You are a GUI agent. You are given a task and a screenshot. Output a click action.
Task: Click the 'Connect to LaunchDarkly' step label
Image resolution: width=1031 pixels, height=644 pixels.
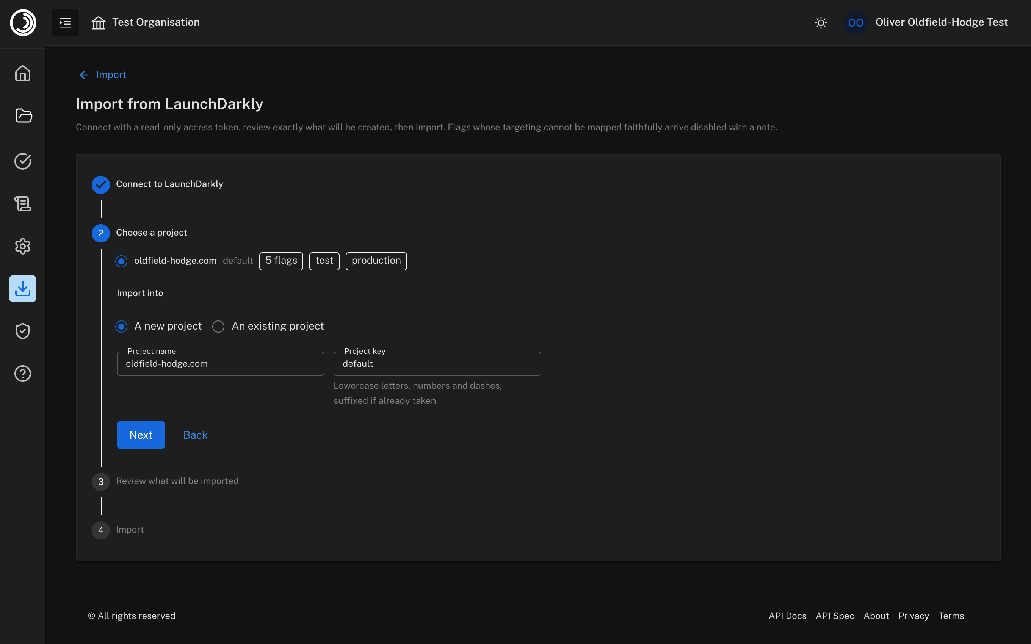pyautogui.click(x=169, y=184)
